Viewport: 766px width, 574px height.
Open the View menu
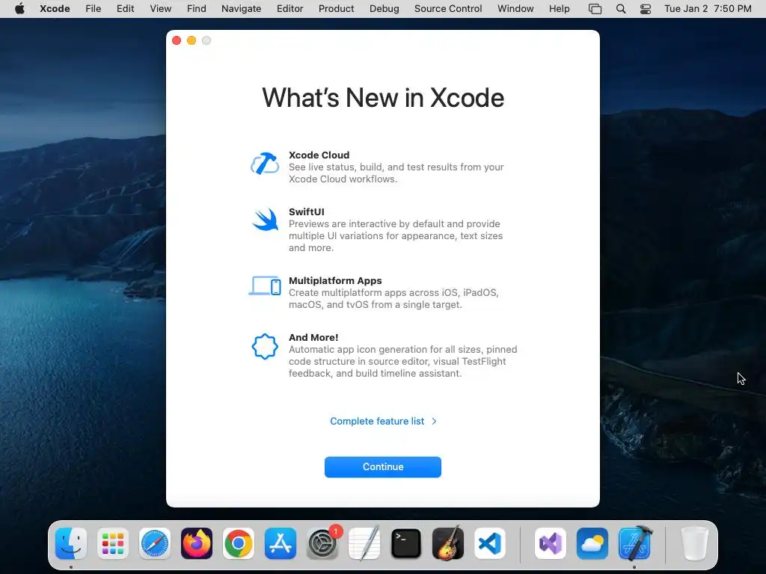tap(160, 9)
